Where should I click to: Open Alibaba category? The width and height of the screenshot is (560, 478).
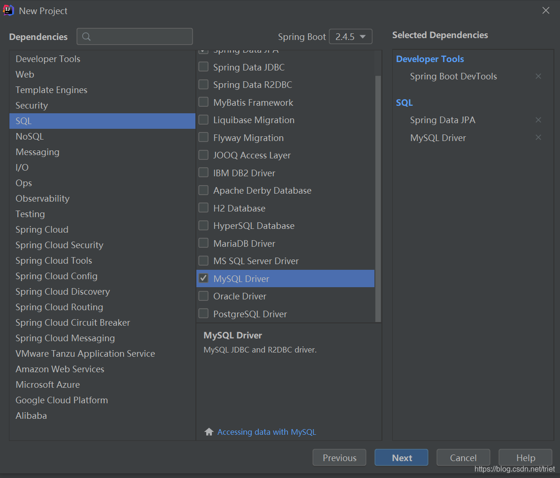[x=102, y=416]
